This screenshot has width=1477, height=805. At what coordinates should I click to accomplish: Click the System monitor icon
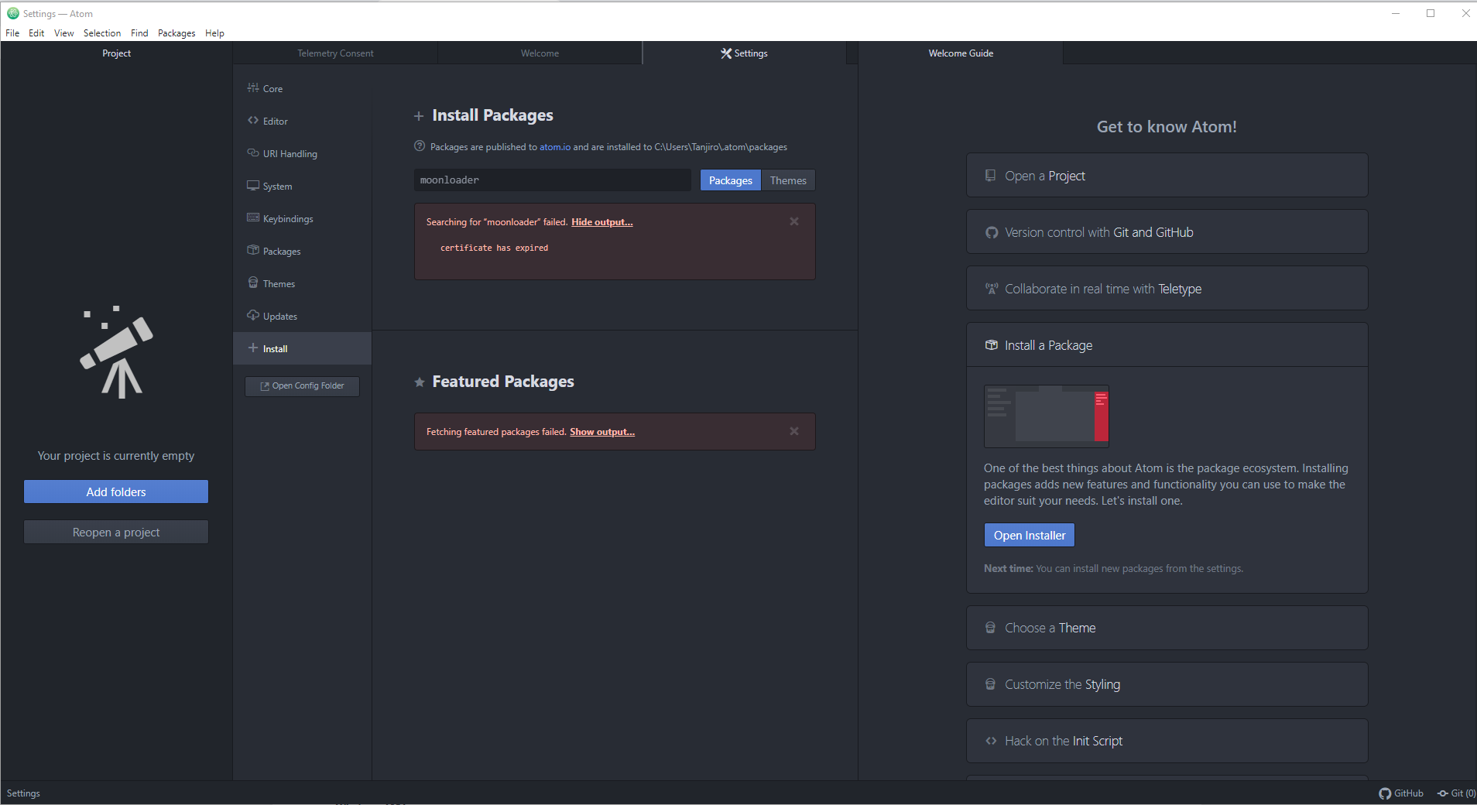253,186
